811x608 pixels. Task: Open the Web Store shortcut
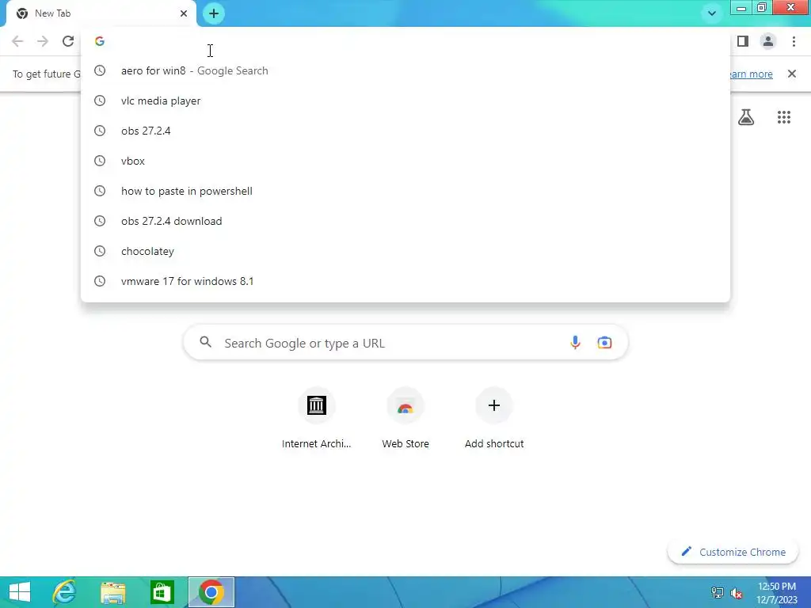405,418
